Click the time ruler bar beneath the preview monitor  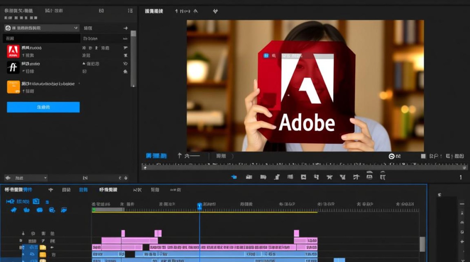point(304,167)
